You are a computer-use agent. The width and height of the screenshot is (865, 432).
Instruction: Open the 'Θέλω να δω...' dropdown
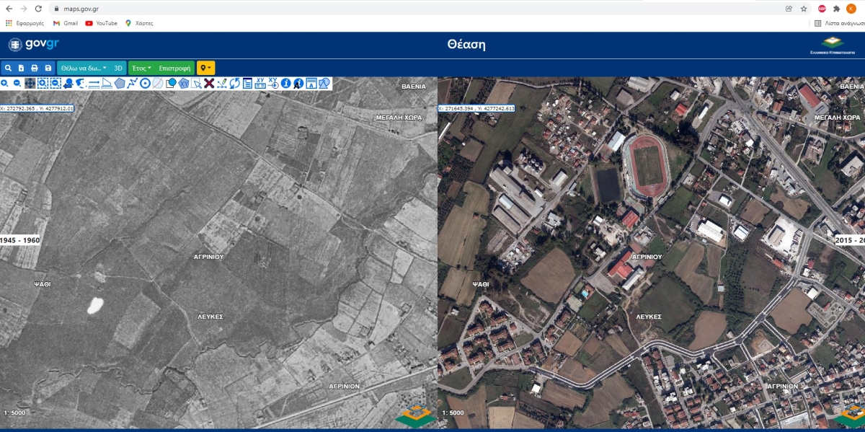[84, 68]
